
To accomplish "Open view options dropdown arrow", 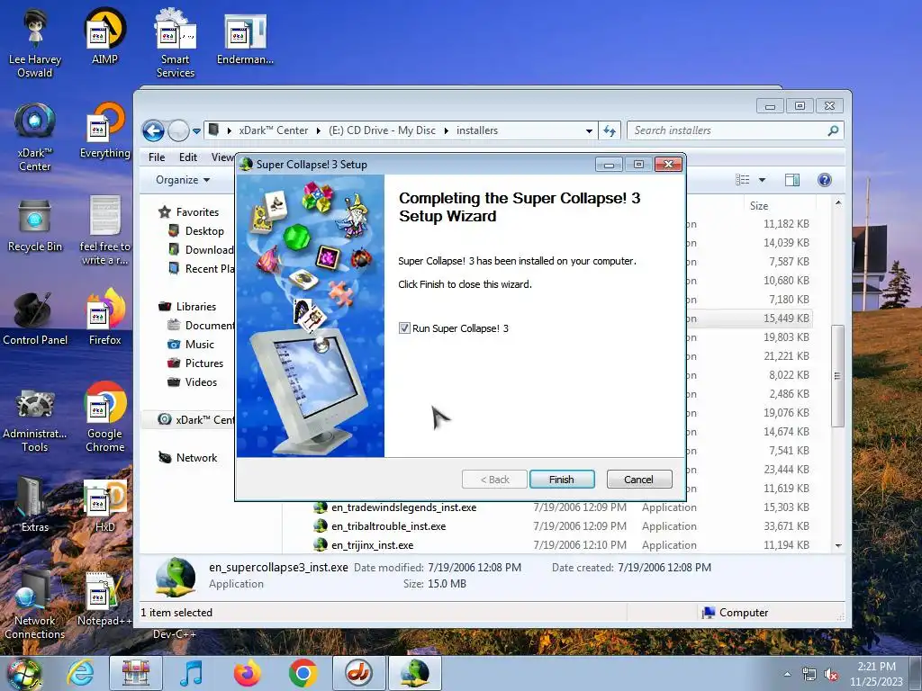I will pos(762,180).
